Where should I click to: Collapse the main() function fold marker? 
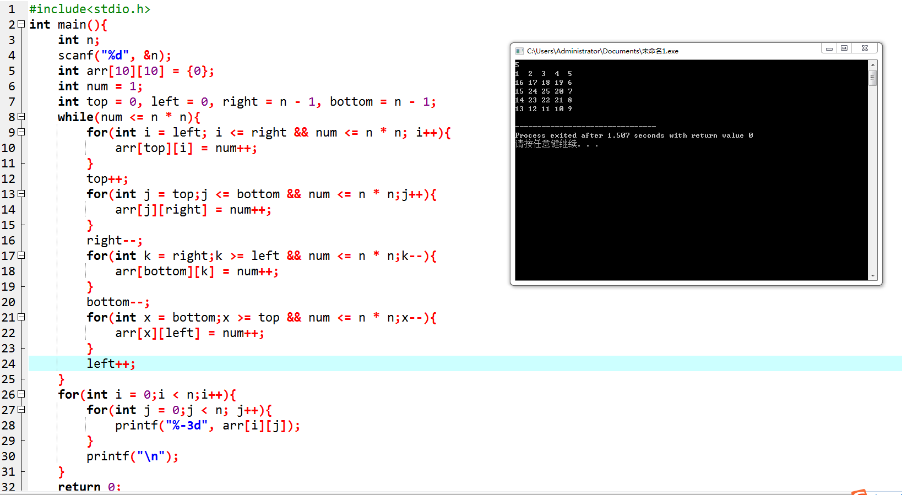(x=21, y=24)
